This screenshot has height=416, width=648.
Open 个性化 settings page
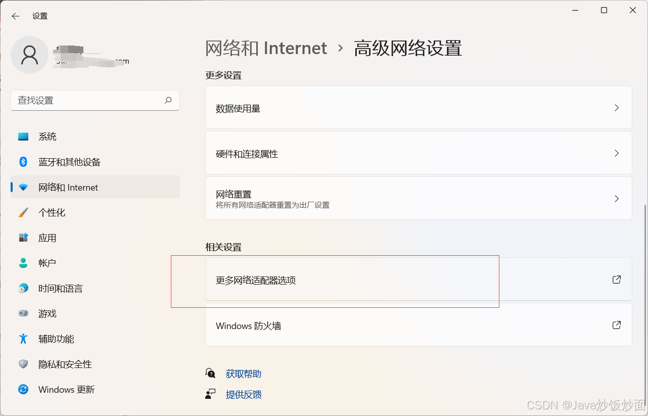95,212
